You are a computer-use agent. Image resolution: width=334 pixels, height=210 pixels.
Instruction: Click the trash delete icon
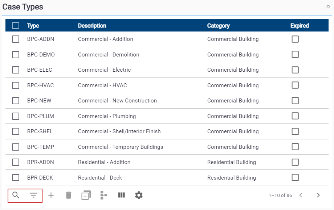[x=69, y=196]
